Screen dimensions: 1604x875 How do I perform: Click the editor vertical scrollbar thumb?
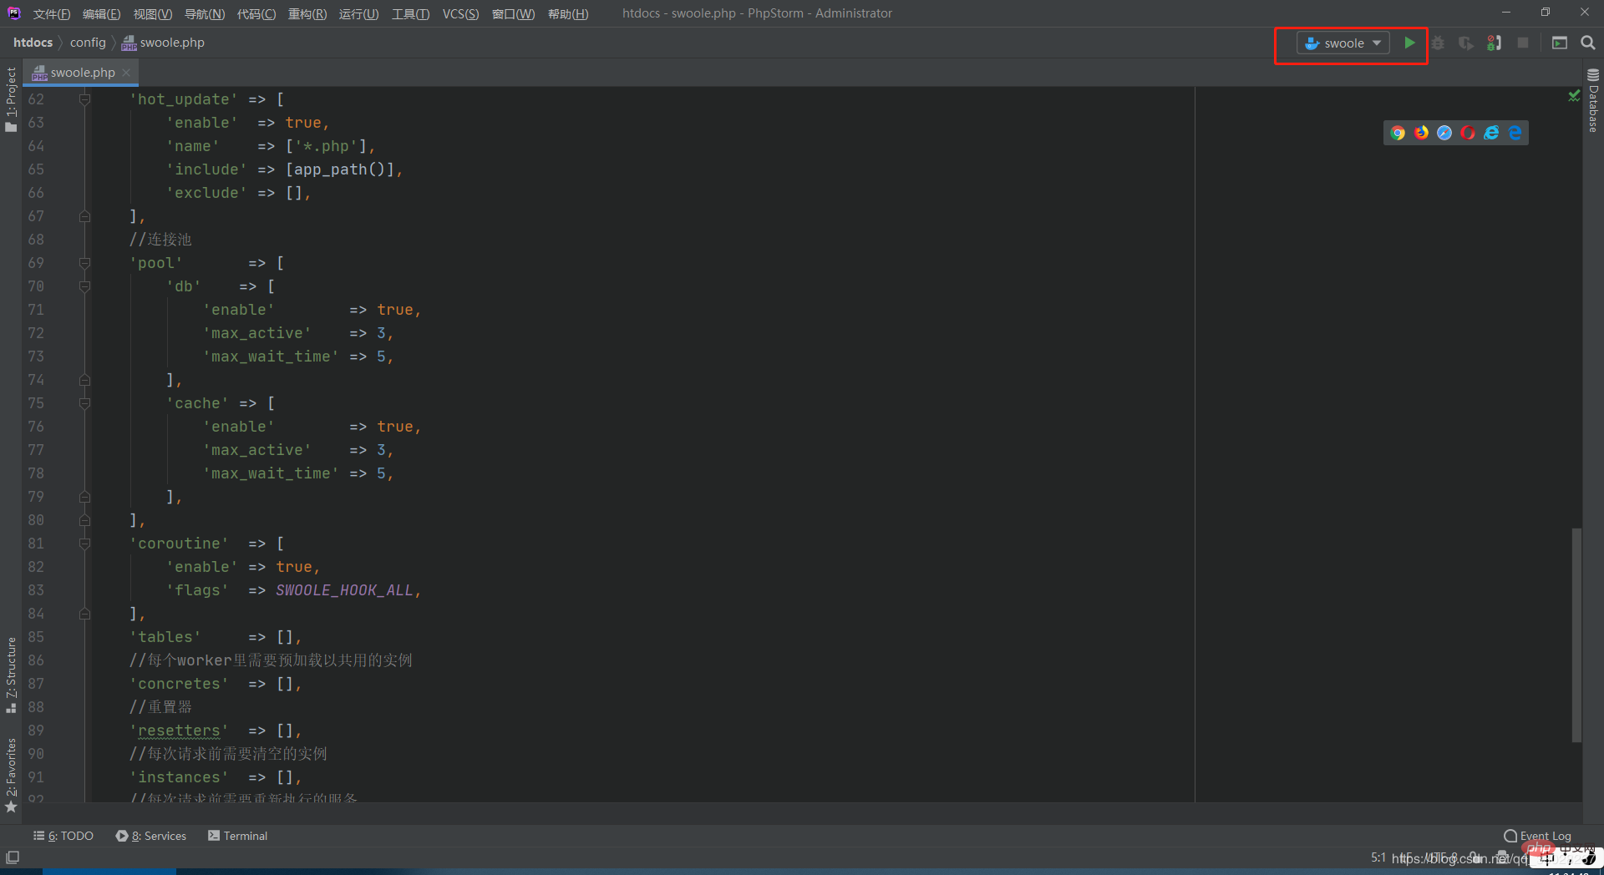[x=1576, y=635]
